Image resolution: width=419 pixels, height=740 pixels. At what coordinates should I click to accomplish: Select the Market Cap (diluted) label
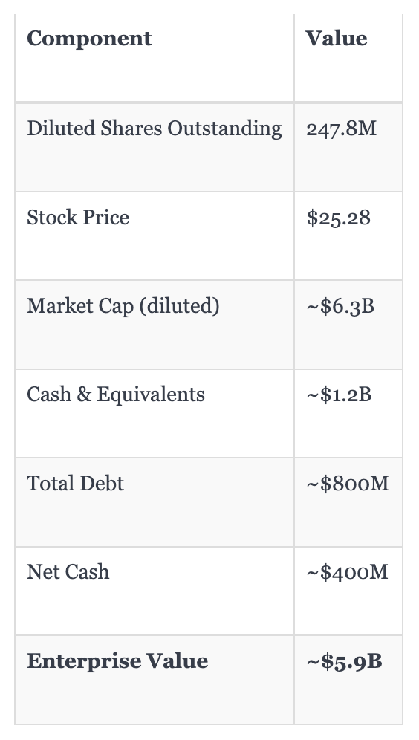[123, 306]
